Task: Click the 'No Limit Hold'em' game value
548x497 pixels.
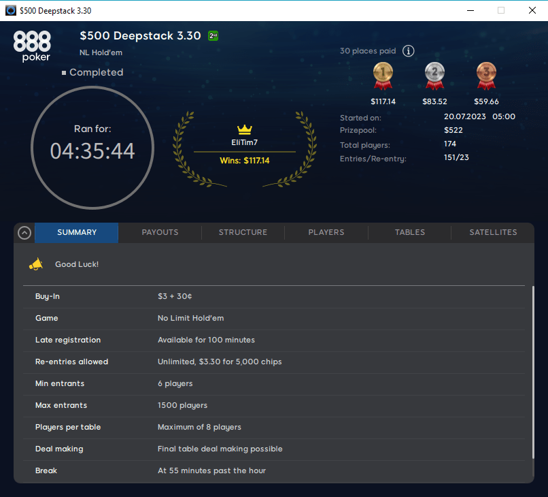Action: point(191,318)
